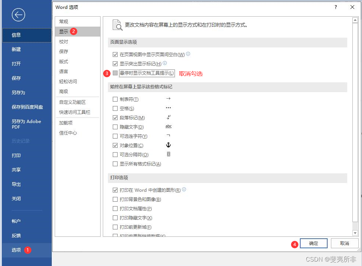Click 保存 in the blue backstage menu
Screen dimensions: 362x266
[x=27, y=78]
